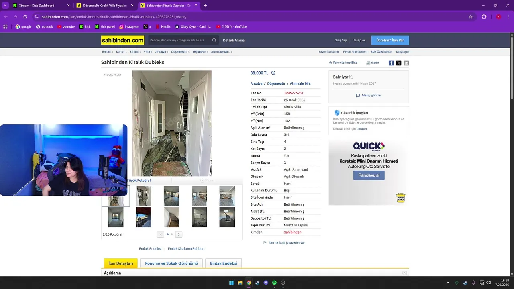Click Ücretsiz İlan Ver button
This screenshot has height=289, width=514.
(390, 40)
